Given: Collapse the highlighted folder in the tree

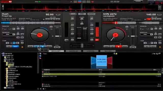Looking at the screenshot, I should point(6,65).
